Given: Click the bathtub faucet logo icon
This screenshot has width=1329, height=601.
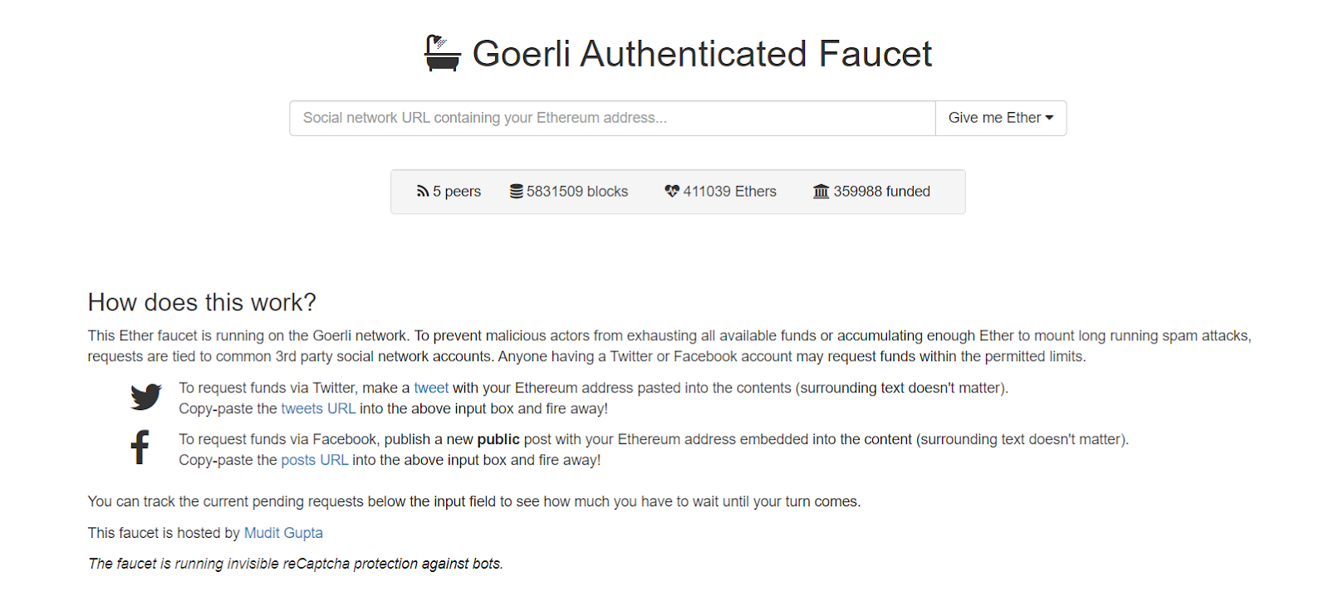Looking at the screenshot, I should tap(442, 53).
